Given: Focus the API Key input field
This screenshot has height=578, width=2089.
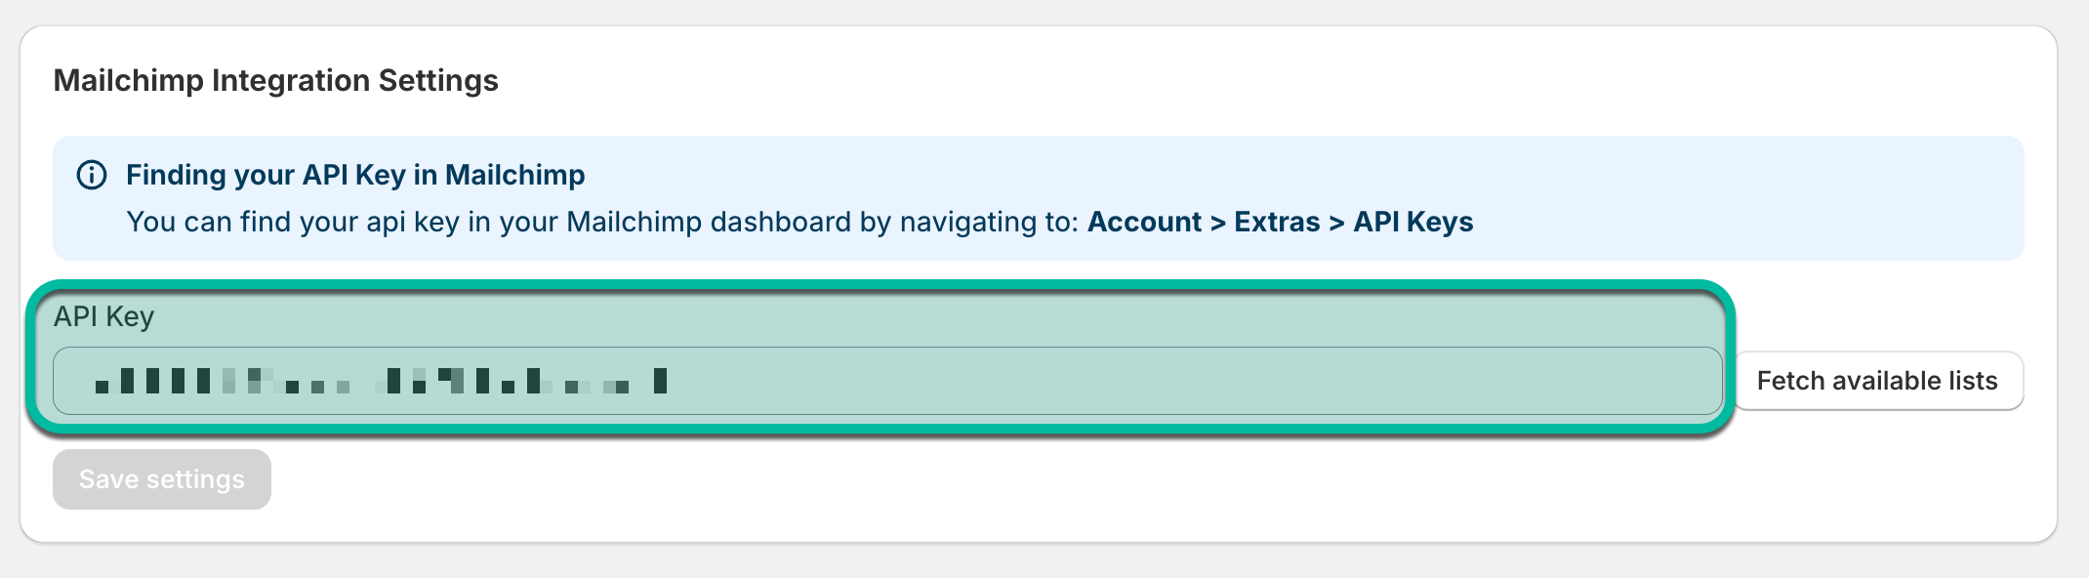Looking at the screenshot, I should (x=887, y=381).
